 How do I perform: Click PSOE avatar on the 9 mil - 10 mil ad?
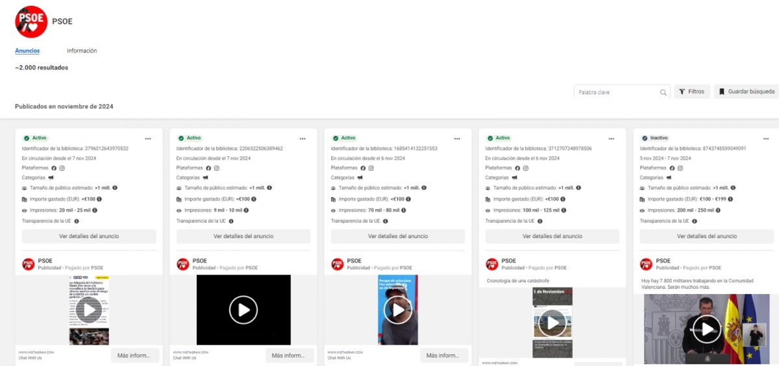[x=183, y=264]
